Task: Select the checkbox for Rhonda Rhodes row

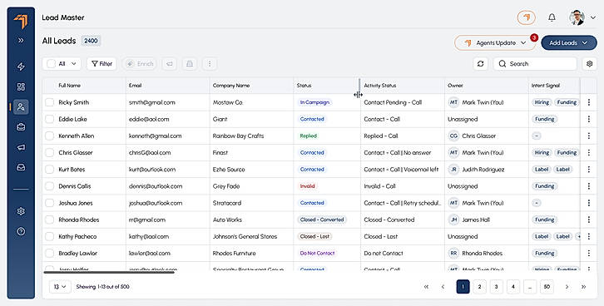Action: (x=50, y=220)
